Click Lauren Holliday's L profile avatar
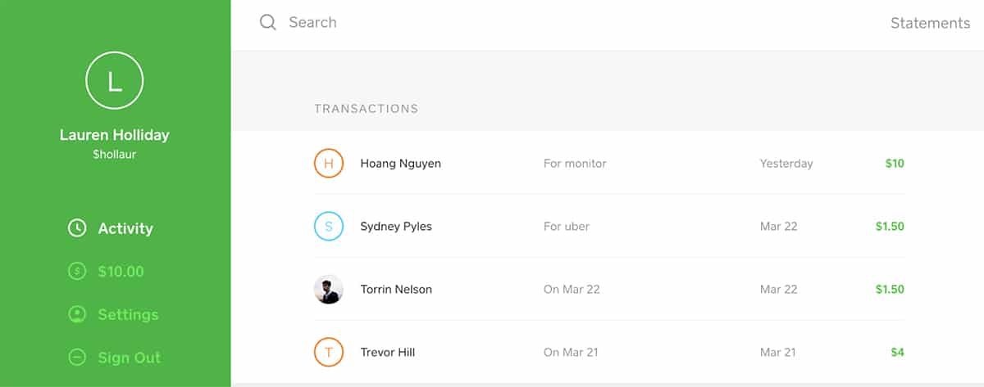Image resolution: width=984 pixels, height=387 pixels. (x=115, y=80)
